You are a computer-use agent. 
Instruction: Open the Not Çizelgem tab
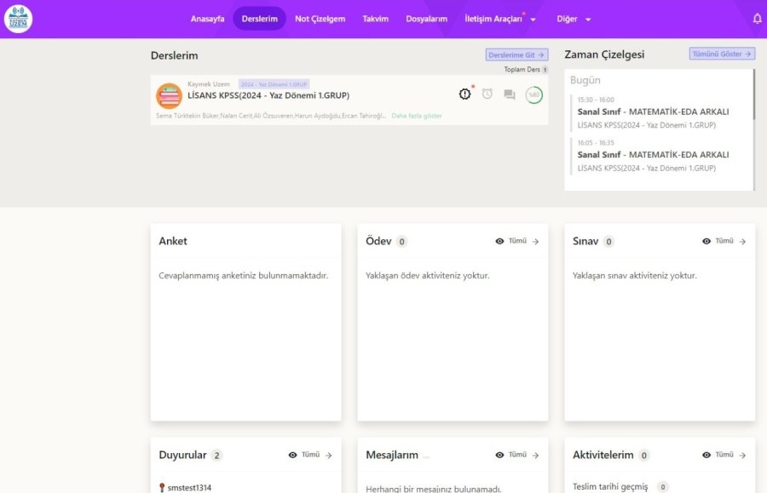[x=320, y=19]
